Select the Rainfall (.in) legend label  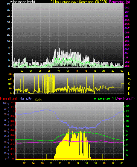tap(8, 98)
